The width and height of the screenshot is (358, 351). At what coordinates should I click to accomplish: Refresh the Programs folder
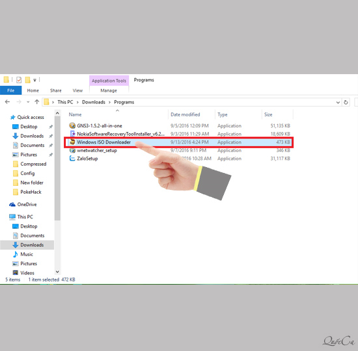click(x=346, y=103)
